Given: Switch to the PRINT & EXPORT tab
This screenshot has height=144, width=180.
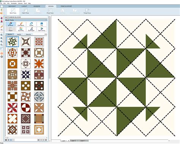Looking at the screenshot, I should [x=66, y=6].
